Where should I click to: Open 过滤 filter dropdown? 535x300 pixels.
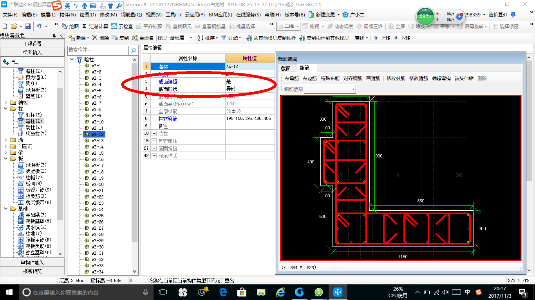tap(231, 38)
